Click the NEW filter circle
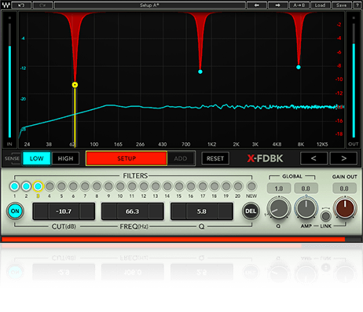This screenshot has height=312, width=363. [251, 186]
